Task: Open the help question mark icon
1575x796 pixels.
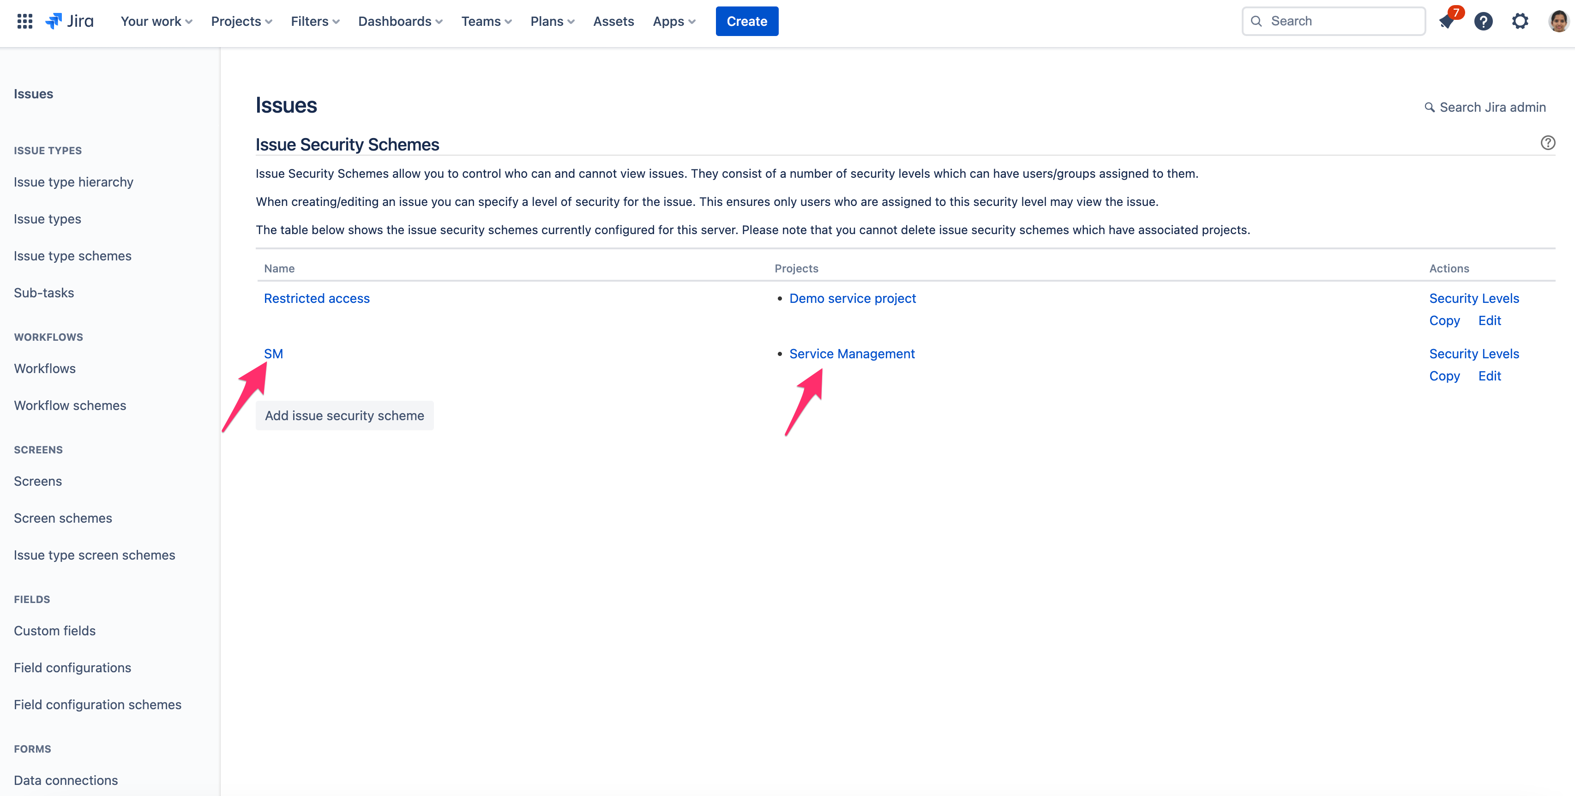Action: pyautogui.click(x=1483, y=21)
